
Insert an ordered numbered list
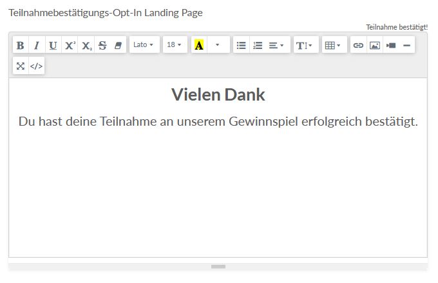[258, 45]
